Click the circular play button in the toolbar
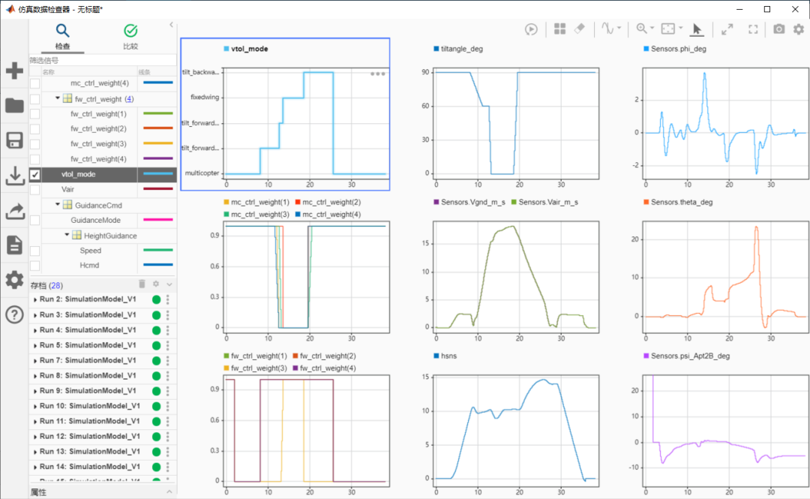The height and width of the screenshot is (499, 810). pyautogui.click(x=531, y=29)
